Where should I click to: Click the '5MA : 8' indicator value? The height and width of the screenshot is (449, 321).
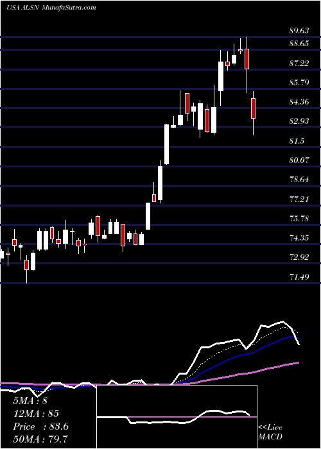(x=30, y=401)
